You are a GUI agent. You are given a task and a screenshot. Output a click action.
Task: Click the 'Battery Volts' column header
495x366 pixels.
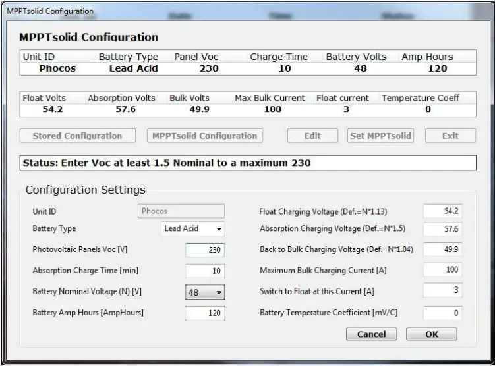coord(356,57)
